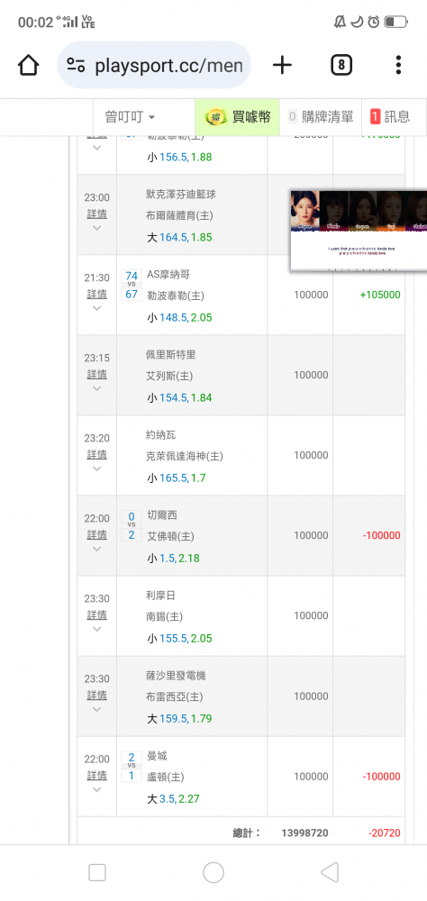
Task: Tap the Android back navigation triangle
Action: [x=330, y=872]
